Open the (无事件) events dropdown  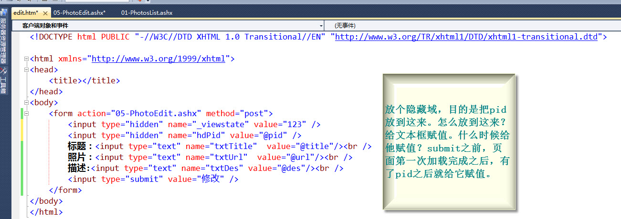point(473,25)
